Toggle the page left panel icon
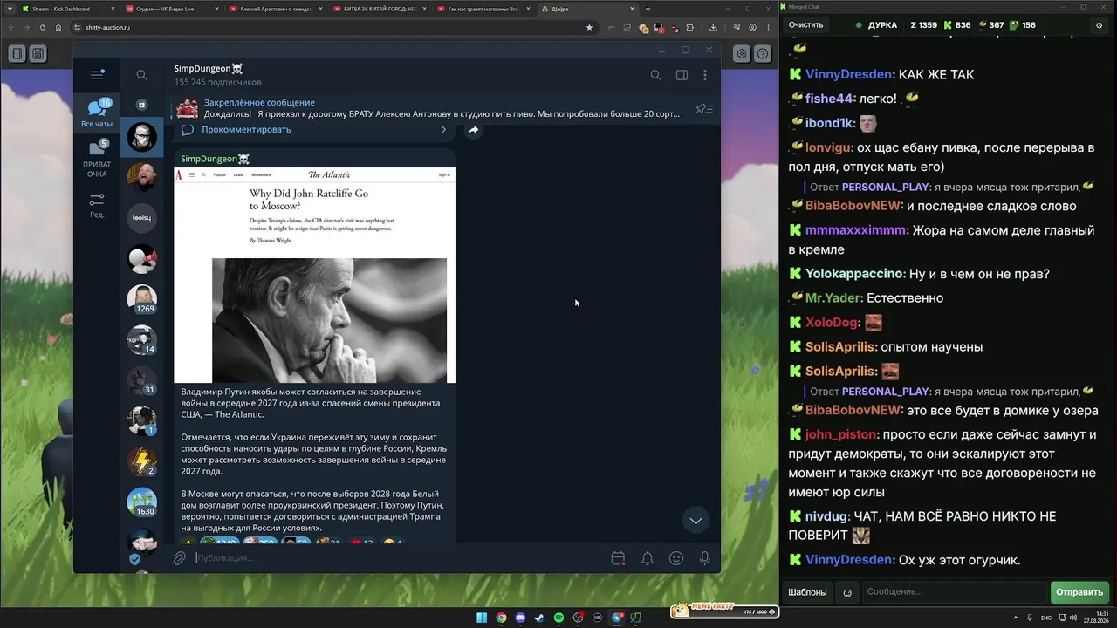Screen dimensions: 1117x628 17,53
